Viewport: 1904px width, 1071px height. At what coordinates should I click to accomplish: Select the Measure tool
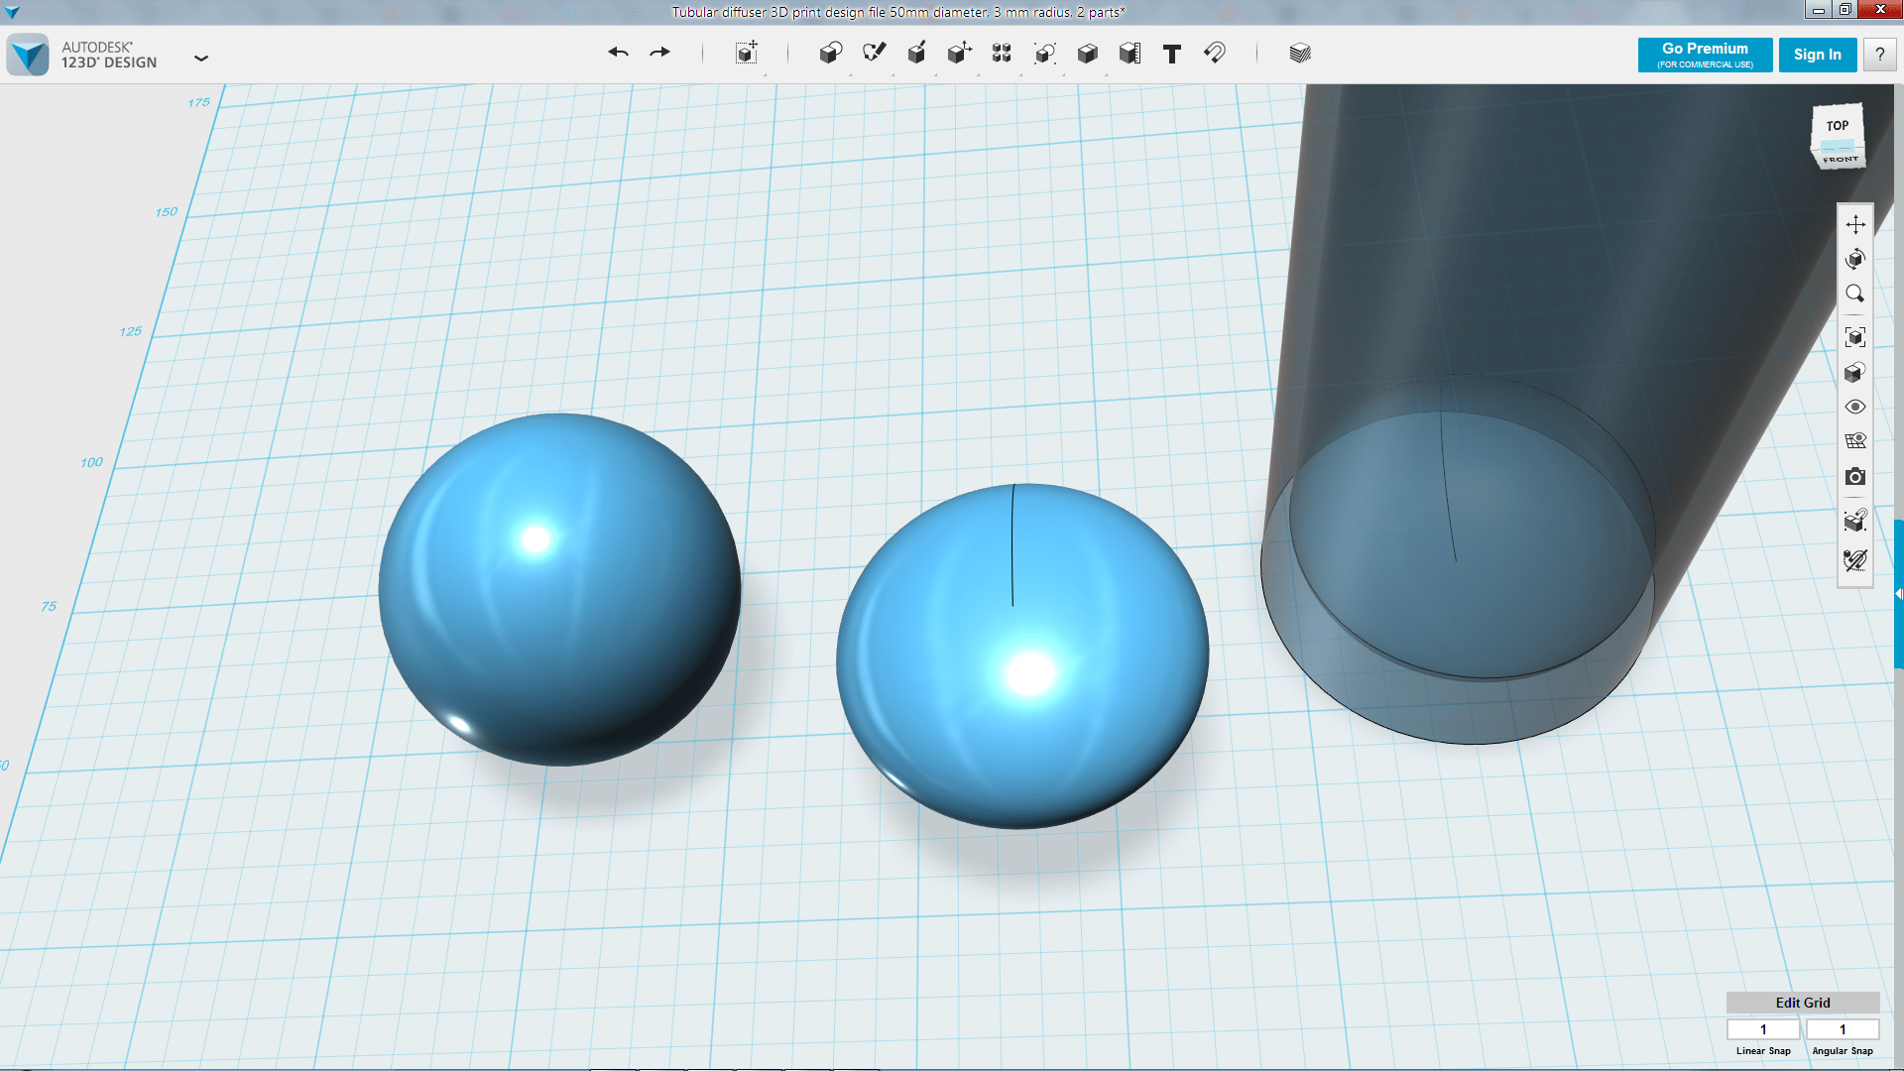tap(1130, 54)
